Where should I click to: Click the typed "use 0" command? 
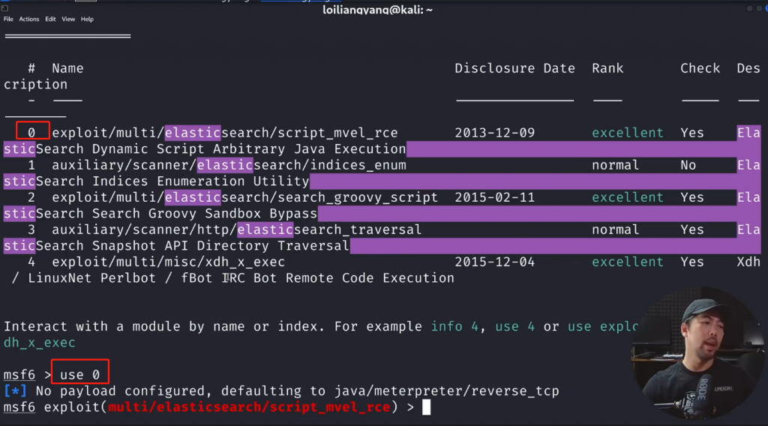81,373
